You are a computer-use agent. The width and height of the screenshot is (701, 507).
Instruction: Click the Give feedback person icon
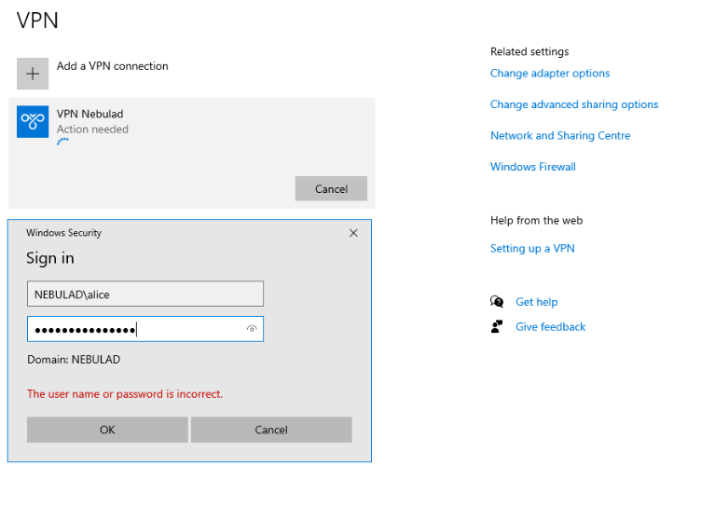tap(497, 327)
